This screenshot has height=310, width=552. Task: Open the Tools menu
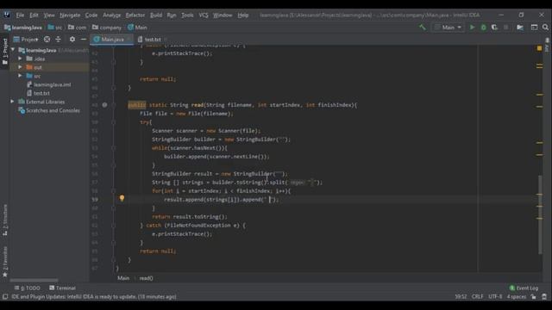(187, 15)
